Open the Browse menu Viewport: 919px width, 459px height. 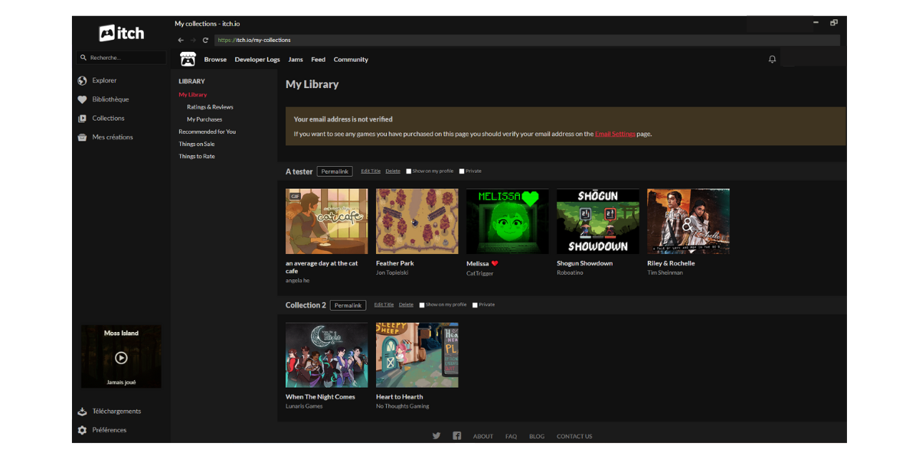coord(215,60)
